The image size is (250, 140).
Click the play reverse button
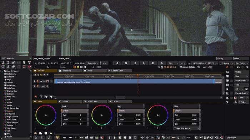click(x=135, y=63)
